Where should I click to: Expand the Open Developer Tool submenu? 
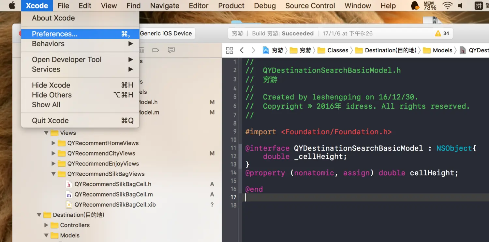pyautogui.click(x=80, y=60)
